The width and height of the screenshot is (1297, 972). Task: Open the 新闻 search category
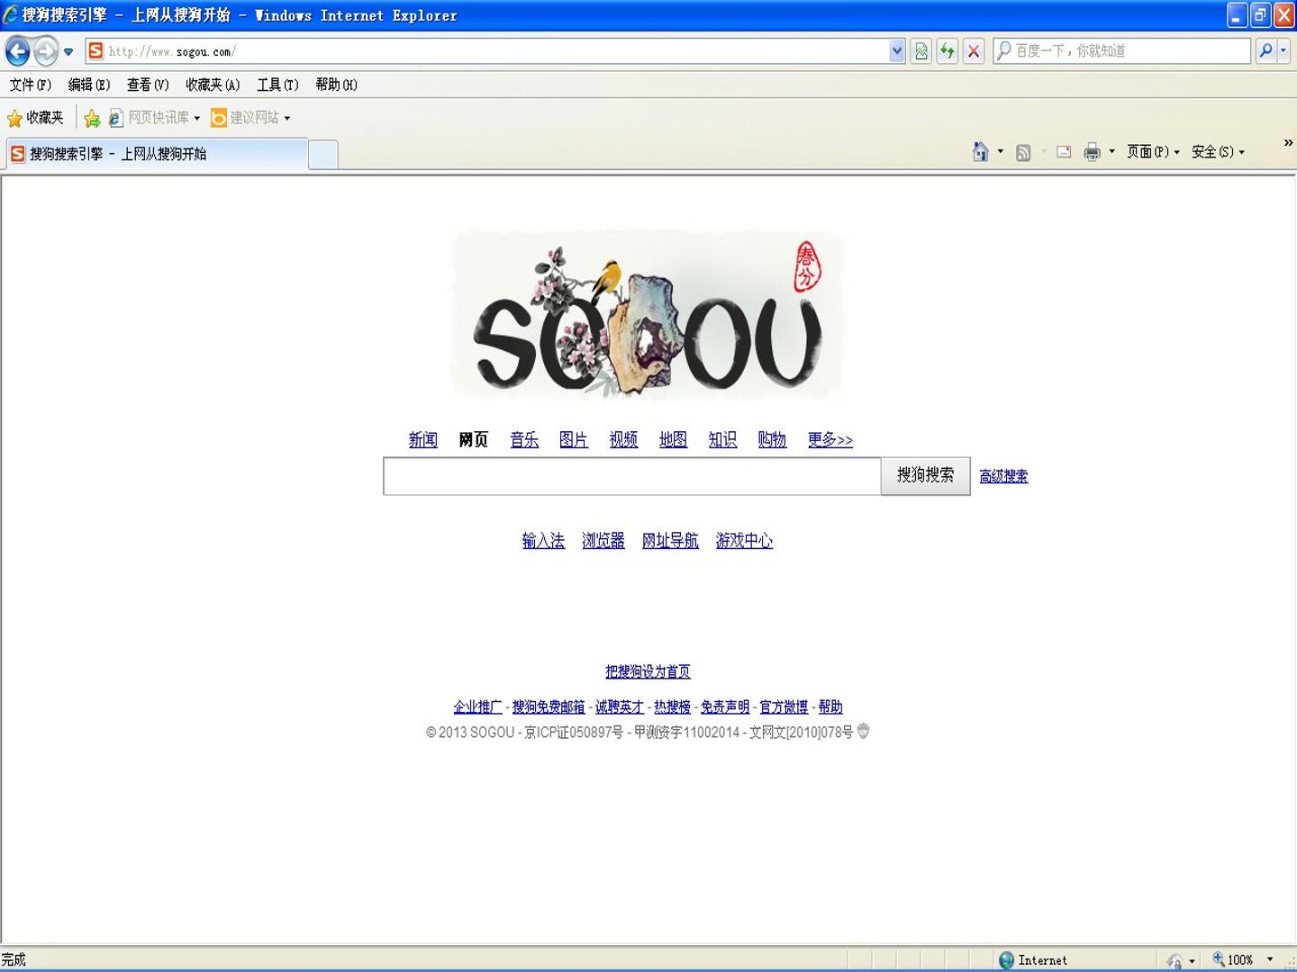pos(422,440)
